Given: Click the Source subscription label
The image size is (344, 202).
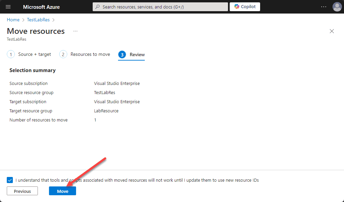Looking at the screenshot, I should [x=28, y=84].
